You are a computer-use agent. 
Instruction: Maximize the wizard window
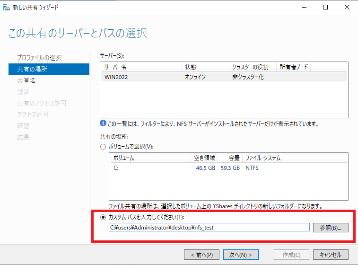tap(325, 7)
